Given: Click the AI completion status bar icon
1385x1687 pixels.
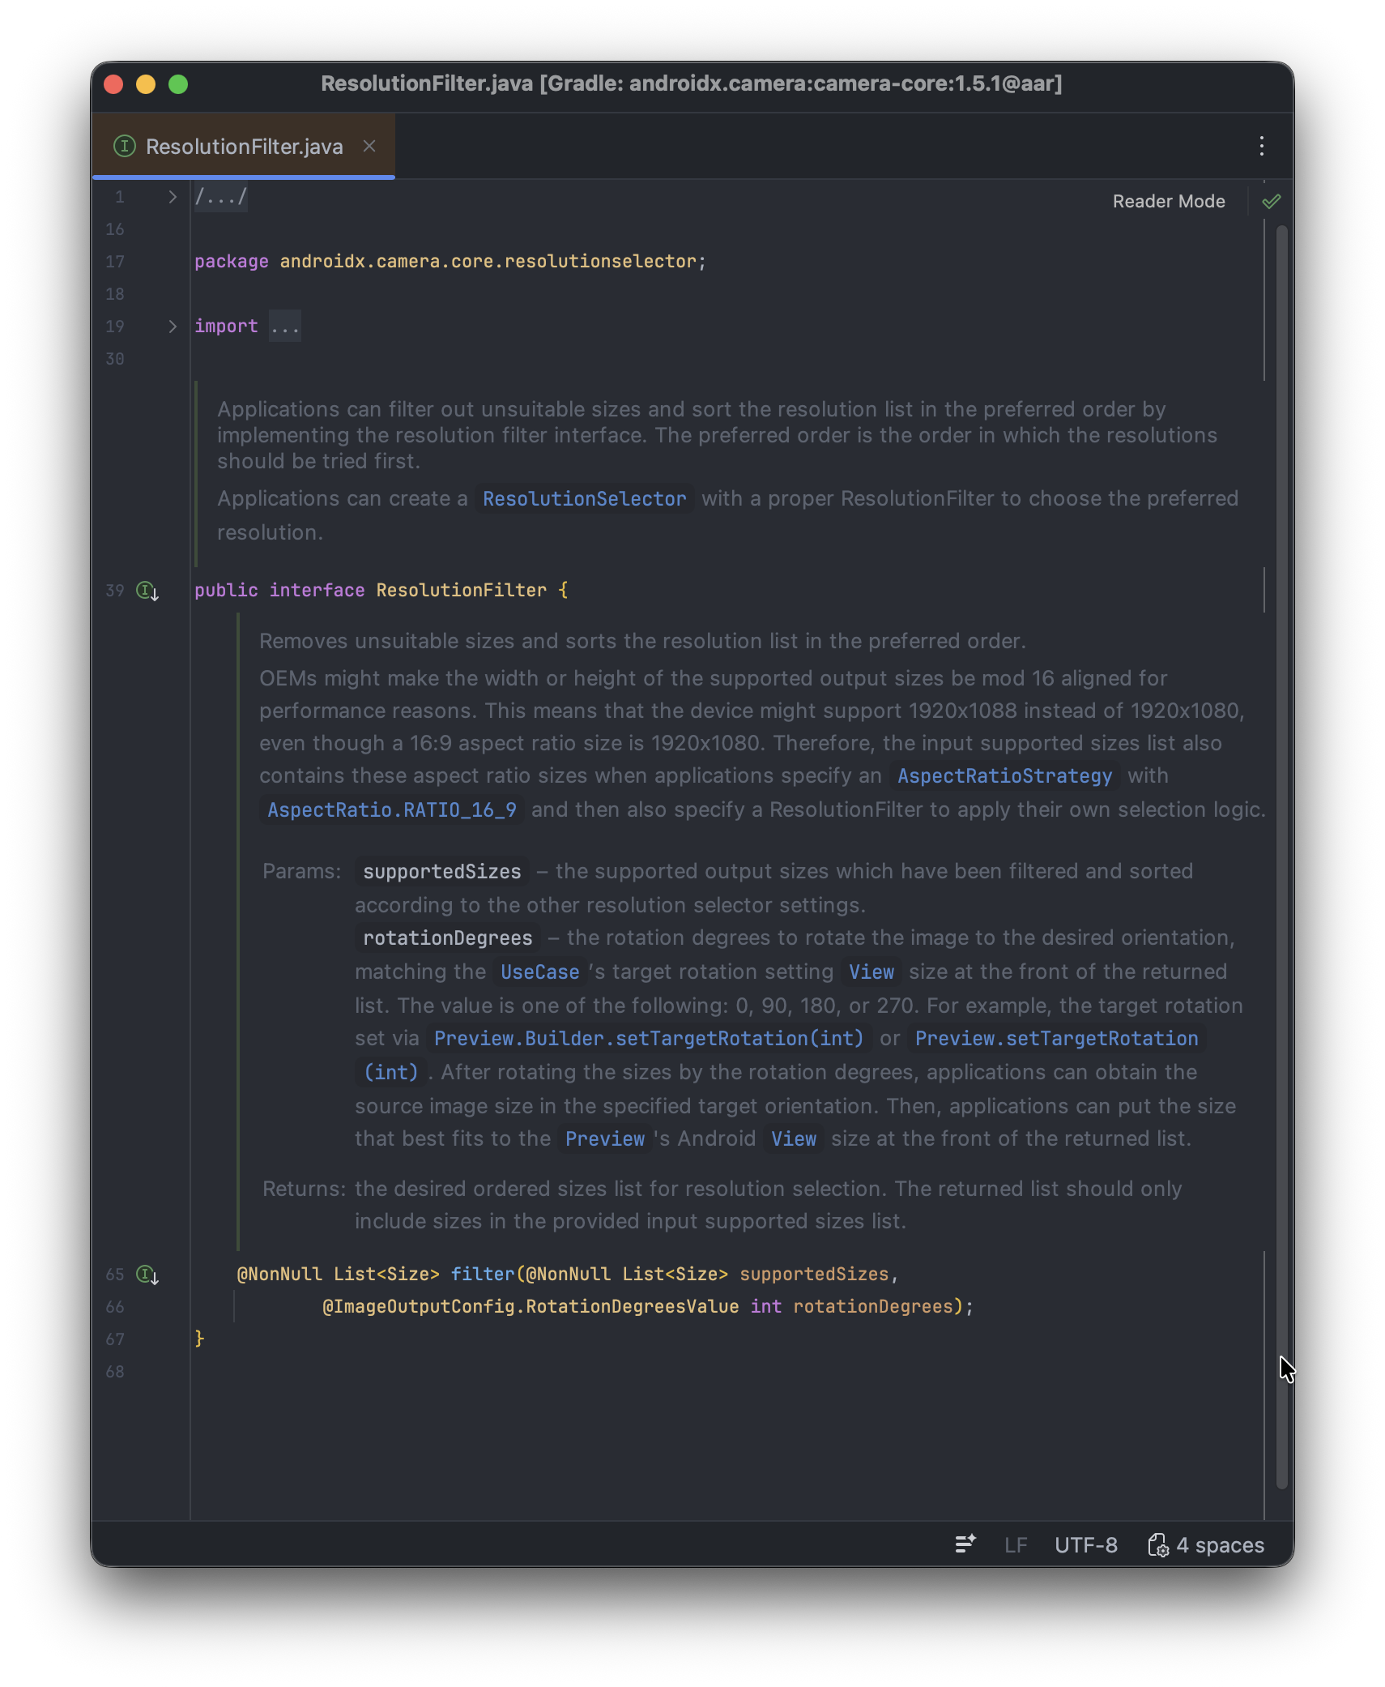Looking at the screenshot, I should [965, 1544].
